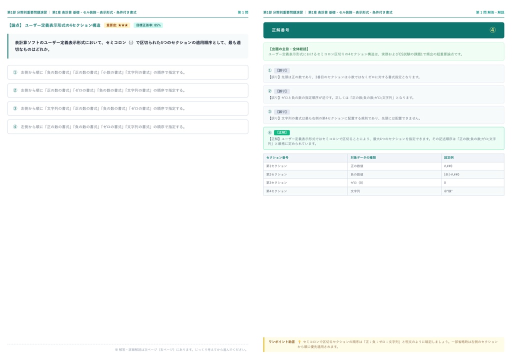This screenshot has width=512, height=362.
Task: Select answer option ③ starting with 文字列の書式
Action: (x=127, y=108)
